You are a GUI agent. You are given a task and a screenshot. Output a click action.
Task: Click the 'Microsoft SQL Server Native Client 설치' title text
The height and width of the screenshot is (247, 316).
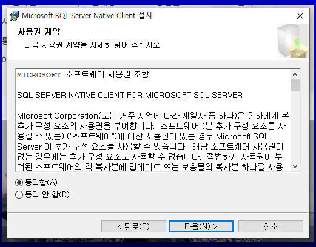click(x=87, y=16)
